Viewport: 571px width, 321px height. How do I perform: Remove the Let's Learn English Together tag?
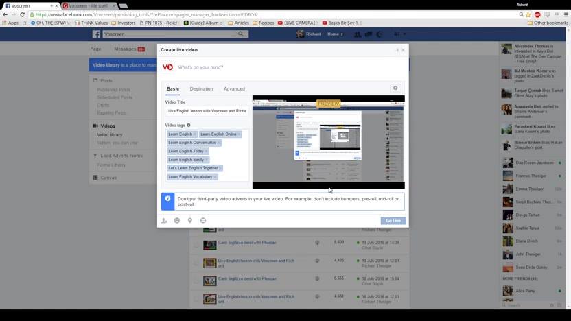coord(220,168)
